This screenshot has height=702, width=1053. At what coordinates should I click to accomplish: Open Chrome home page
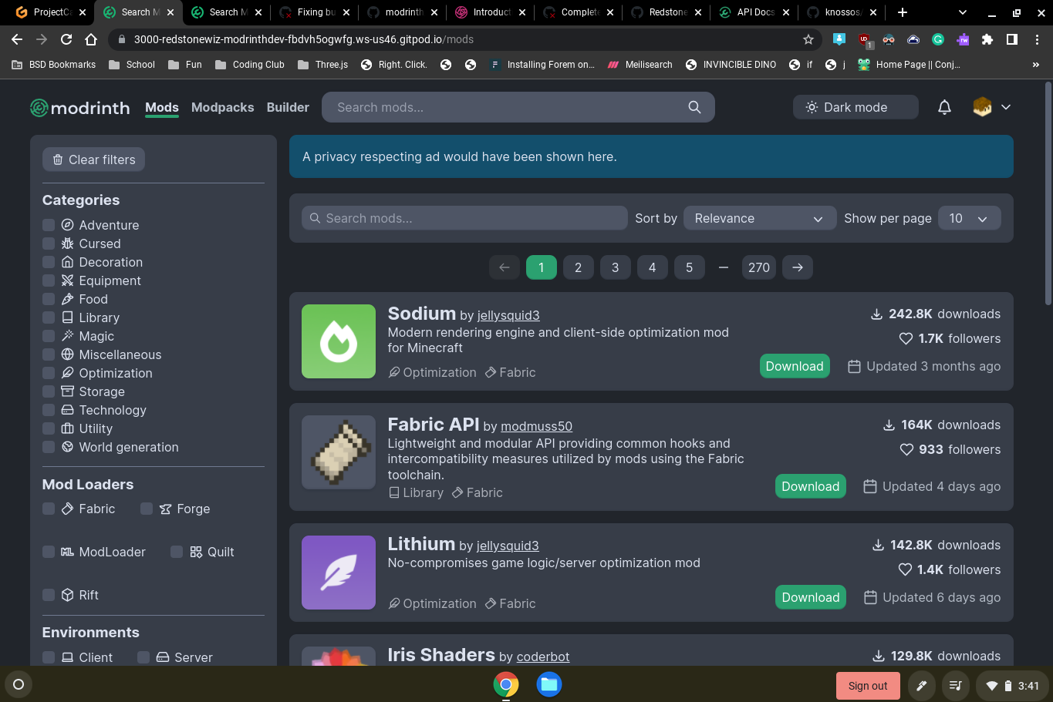91,39
